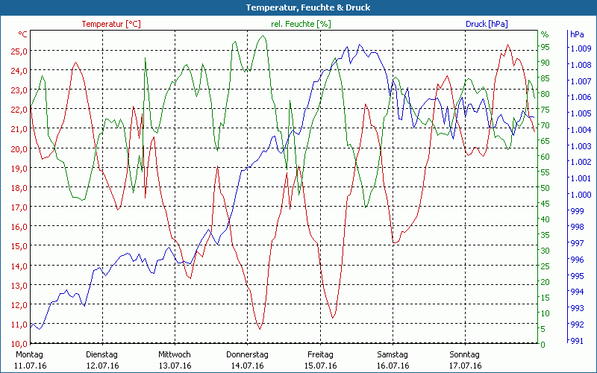
Task: Click the date label '17.07.16'
Action: tap(464, 366)
